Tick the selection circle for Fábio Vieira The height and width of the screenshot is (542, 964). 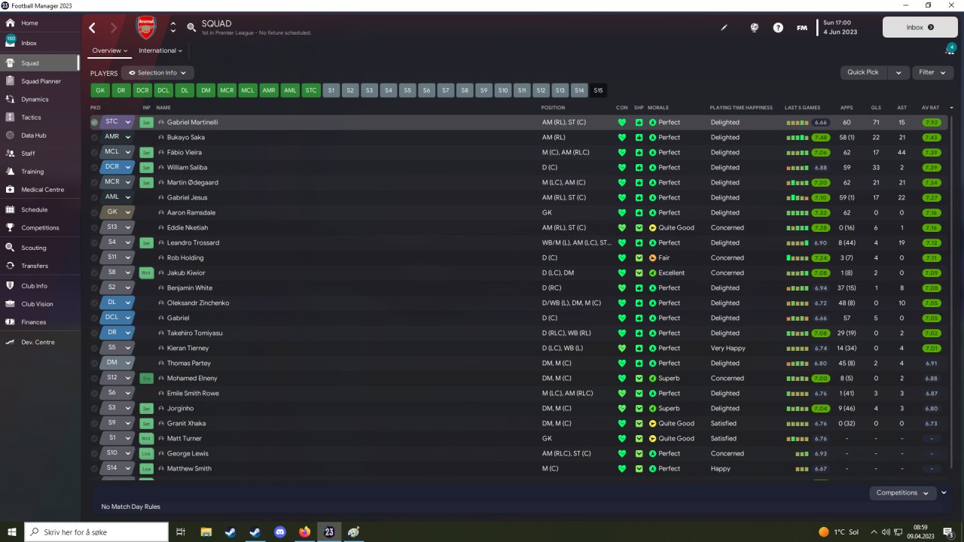[x=94, y=152]
